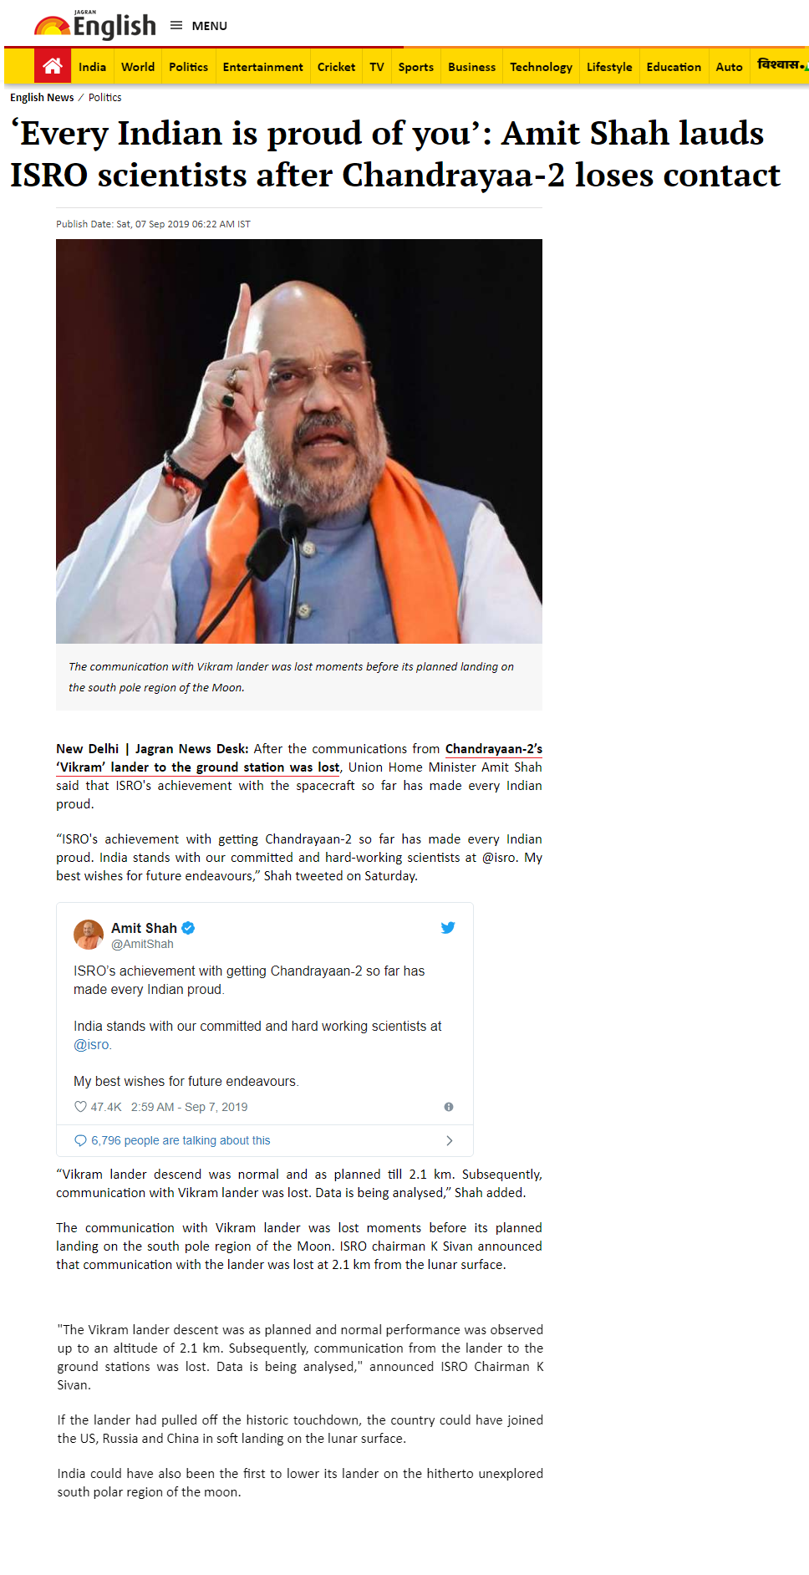This screenshot has height=1575, width=809.
Task: Click the Twitter bird icon in tweet
Action: click(x=448, y=928)
